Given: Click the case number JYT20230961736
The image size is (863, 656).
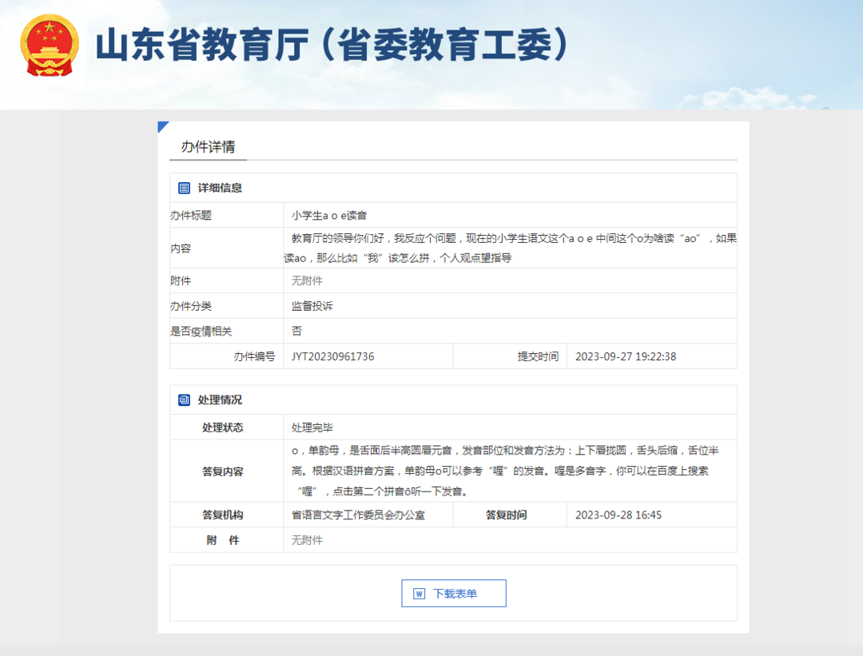Looking at the screenshot, I should [332, 356].
